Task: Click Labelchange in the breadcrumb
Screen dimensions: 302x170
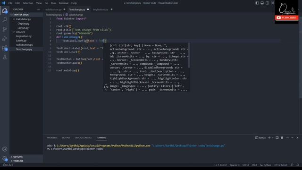Action: 75,15
